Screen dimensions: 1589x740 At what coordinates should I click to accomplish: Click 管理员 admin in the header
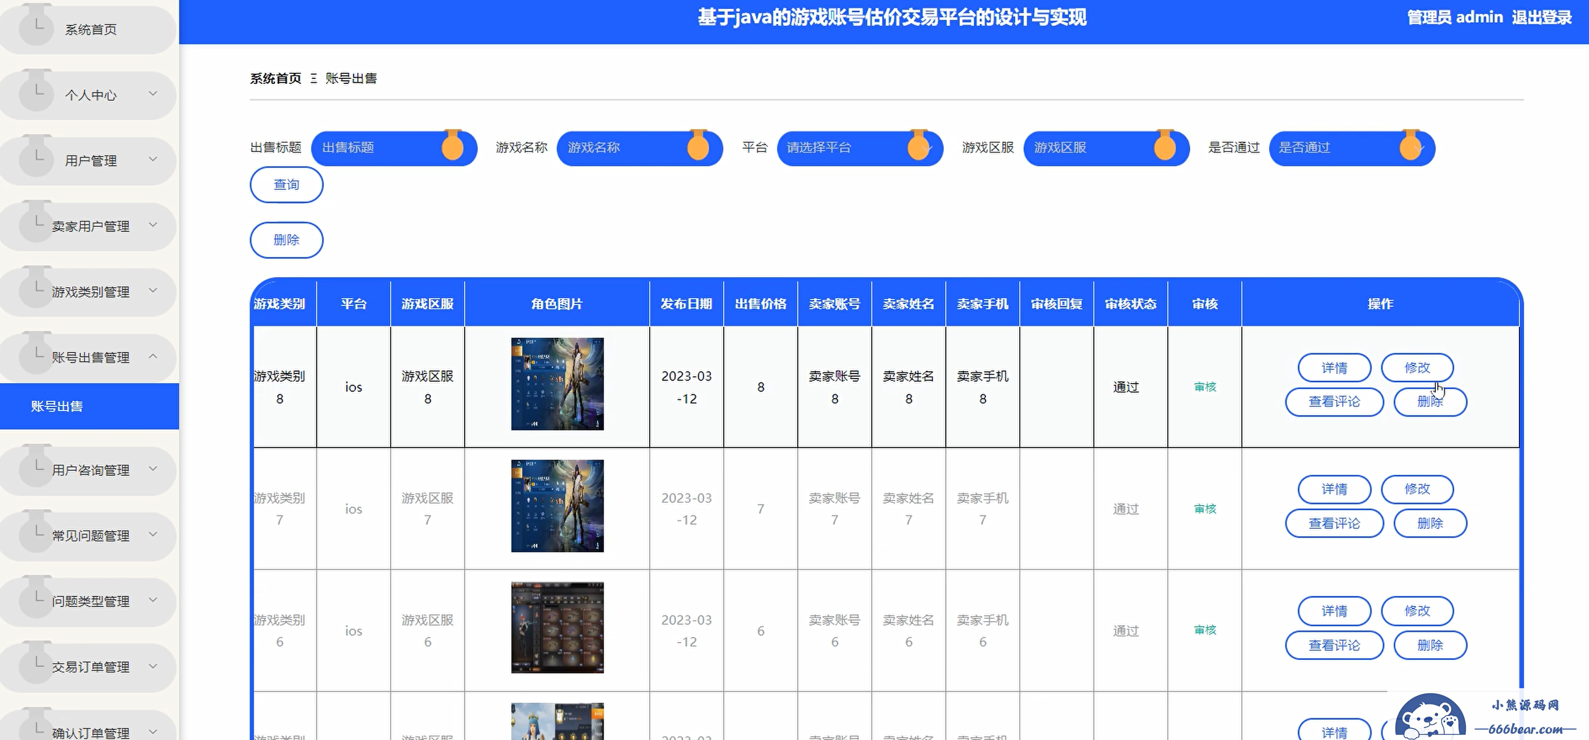(x=1454, y=17)
